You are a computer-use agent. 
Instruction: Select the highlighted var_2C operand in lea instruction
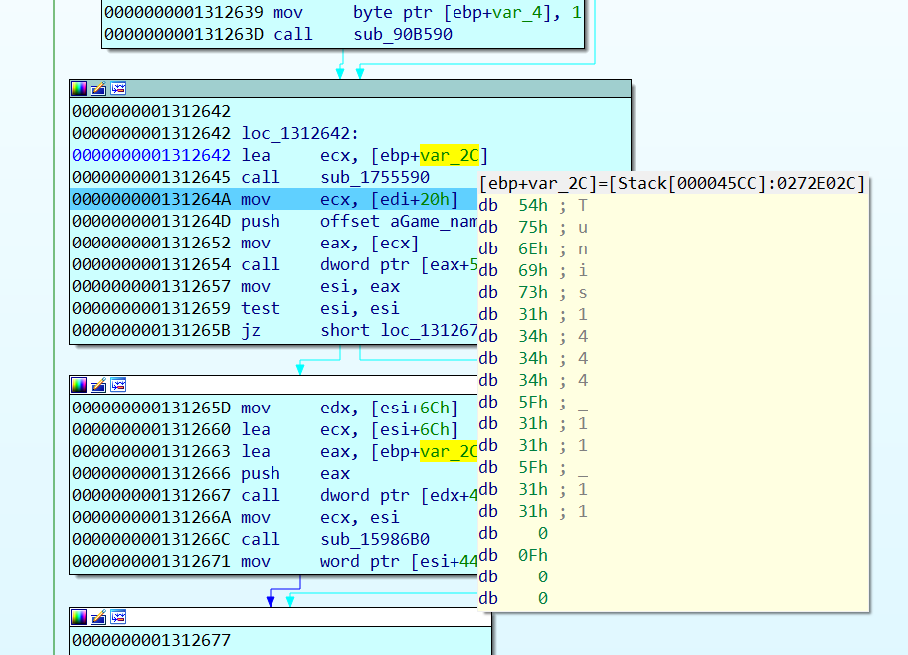[450, 155]
